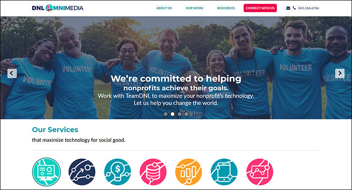Open the teal mobile phone icon
This screenshot has height=190, width=352.
pyautogui.click(x=224, y=172)
